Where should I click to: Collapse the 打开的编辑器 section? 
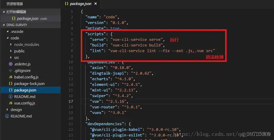[x=4, y=12]
